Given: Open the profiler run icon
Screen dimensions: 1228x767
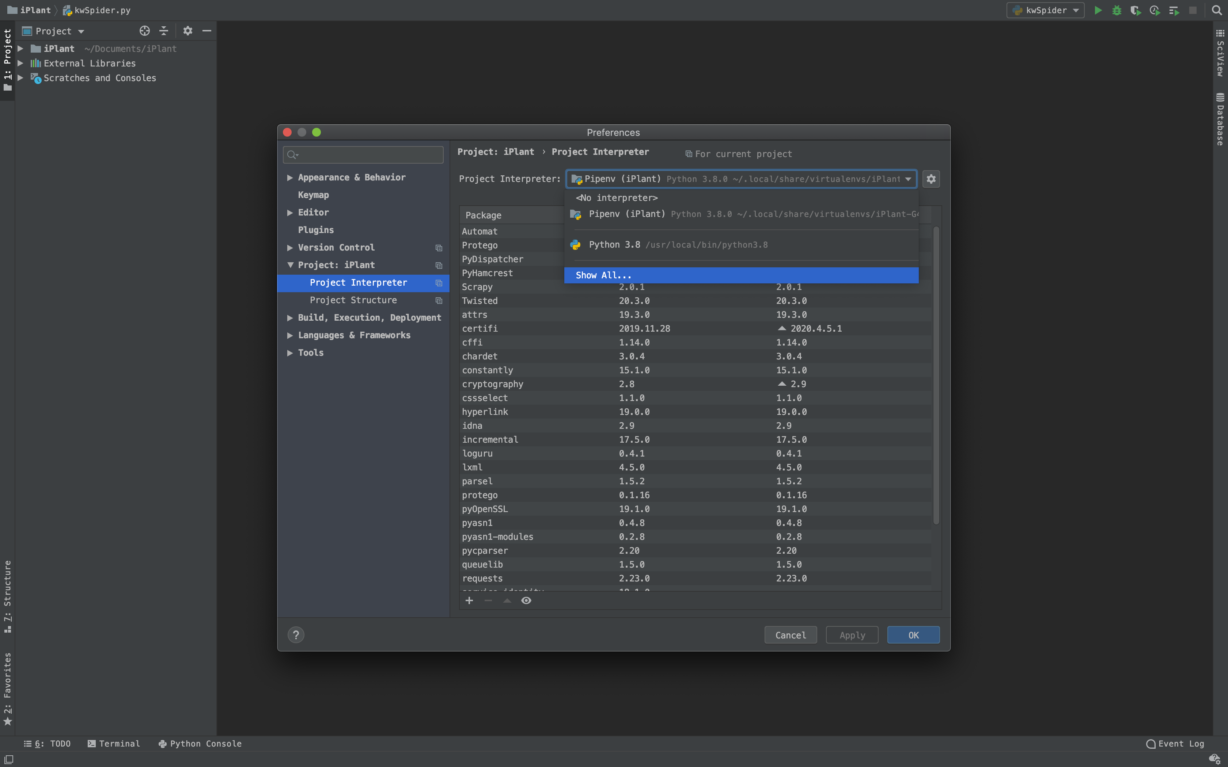Looking at the screenshot, I should coord(1155,10).
